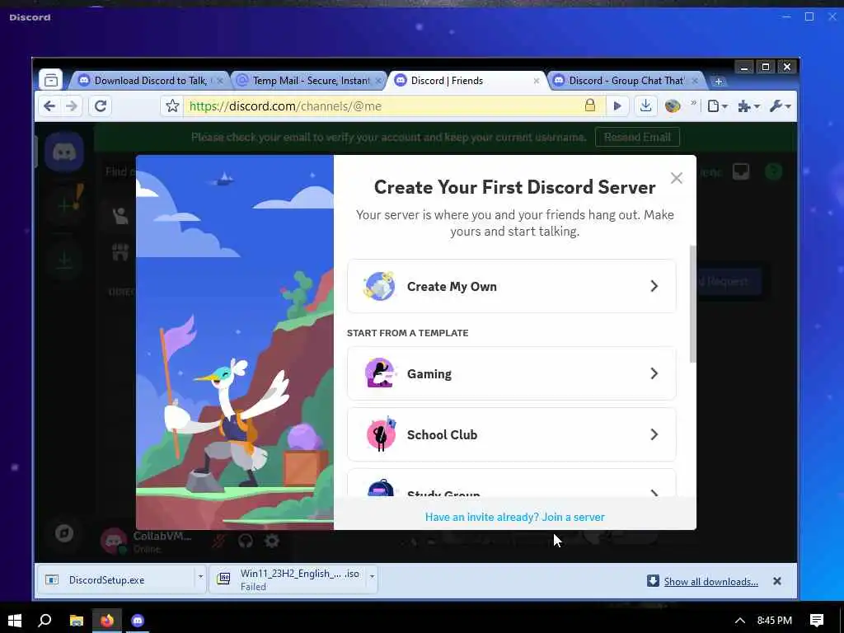Reload the page with refresh icon
This screenshot has height=633, width=844.
[100, 106]
